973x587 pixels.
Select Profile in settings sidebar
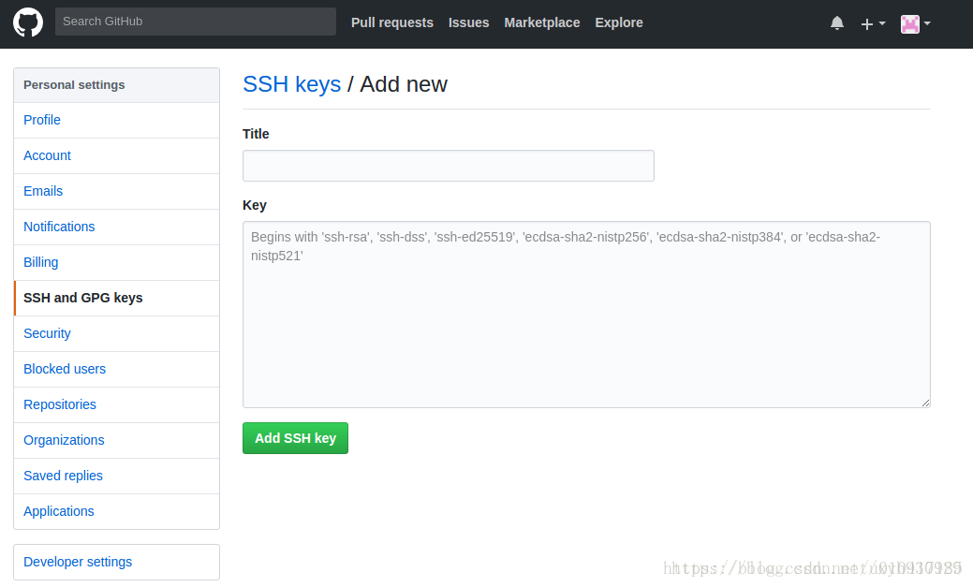tap(117, 120)
